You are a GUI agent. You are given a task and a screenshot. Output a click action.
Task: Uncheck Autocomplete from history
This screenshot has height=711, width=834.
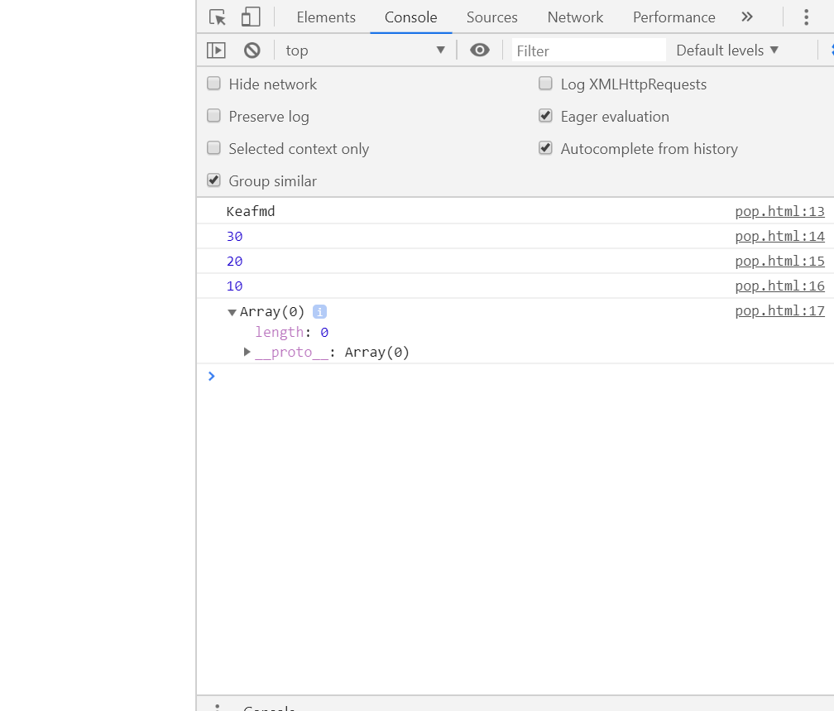(x=546, y=148)
